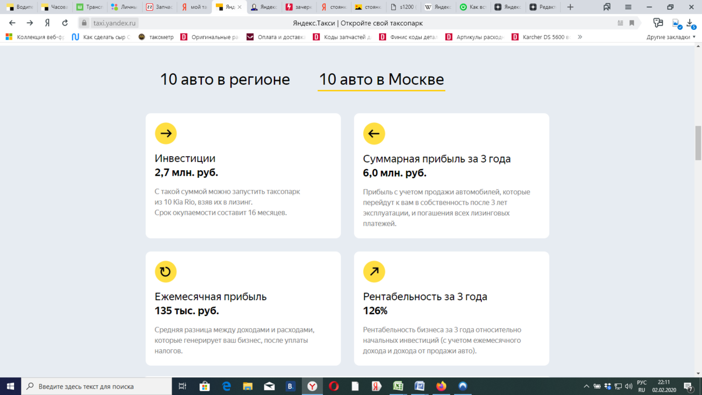Open the Windows notification center
Screen dimensions: 702x395
tap(689, 386)
